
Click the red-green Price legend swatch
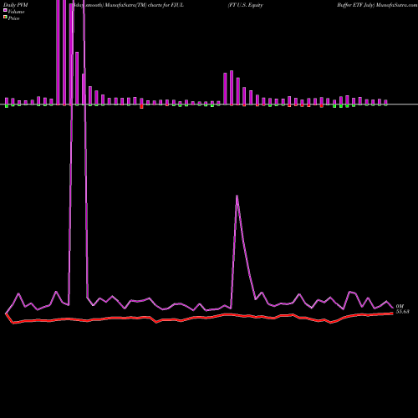5,18
